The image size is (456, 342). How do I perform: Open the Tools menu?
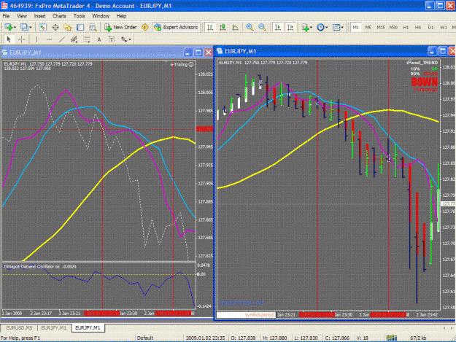79,16
